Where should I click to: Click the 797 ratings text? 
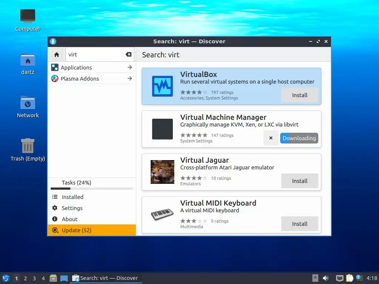tap(222, 92)
